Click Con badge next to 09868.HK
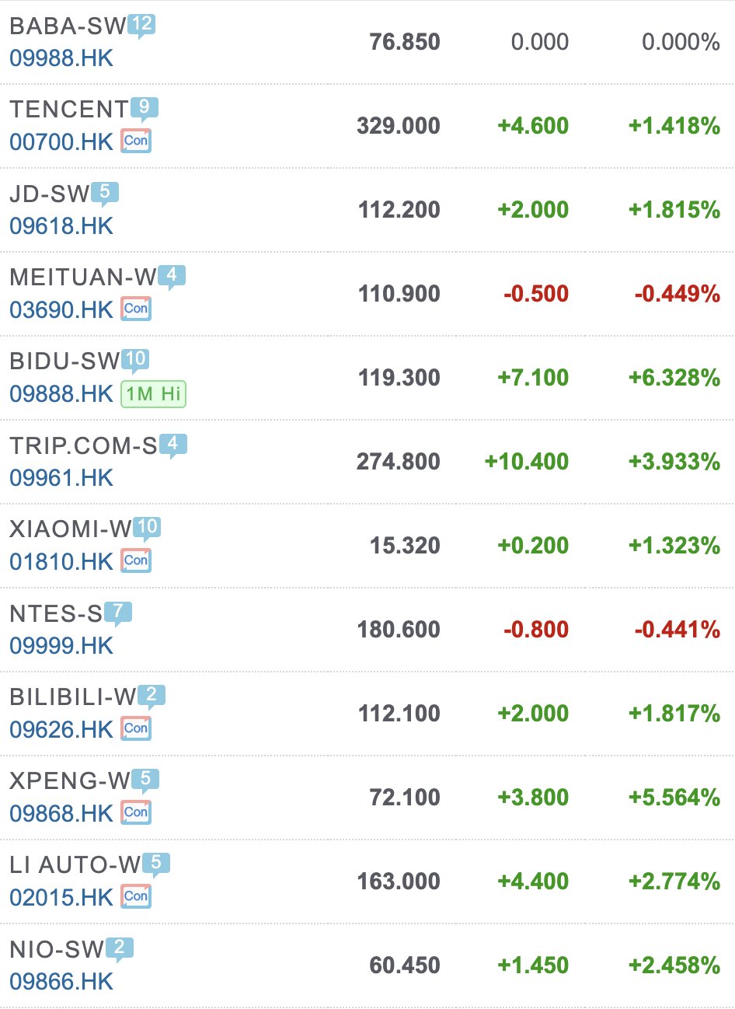Screen dimensions: 735x1009 (136, 813)
